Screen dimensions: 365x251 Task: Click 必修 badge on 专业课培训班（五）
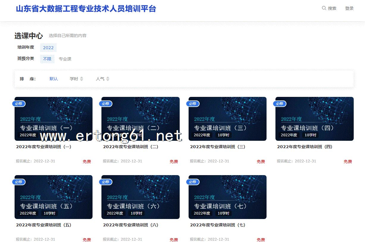click(18, 182)
